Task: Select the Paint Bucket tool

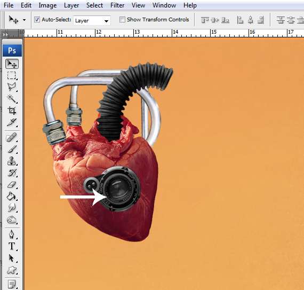Action: tap(12, 196)
